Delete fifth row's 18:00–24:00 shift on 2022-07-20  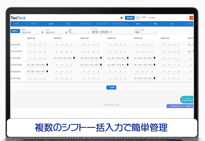coord(47,71)
